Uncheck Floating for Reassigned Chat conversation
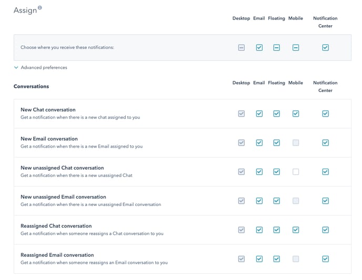 (276, 230)
